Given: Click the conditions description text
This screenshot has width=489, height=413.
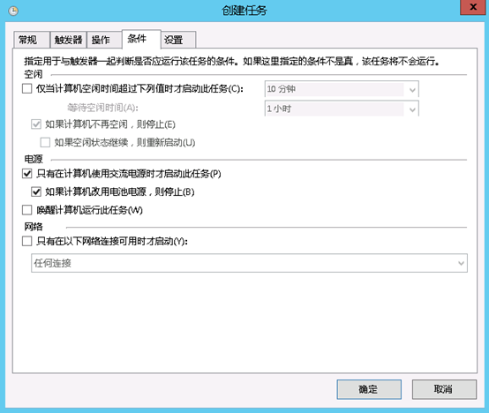Looking at the screenshot, I should pos(232,62).
